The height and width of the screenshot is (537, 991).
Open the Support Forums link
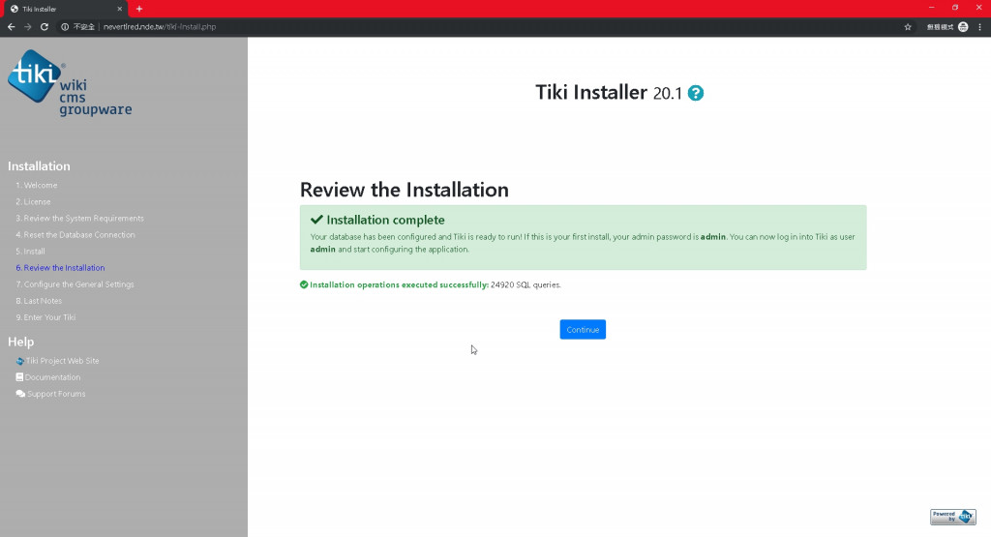pyautogui.click(x=56, y=394)
